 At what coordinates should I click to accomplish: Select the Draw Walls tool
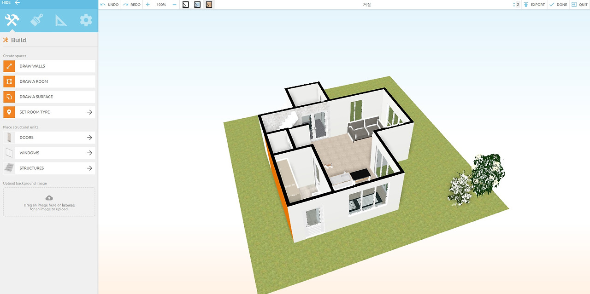point(49,66)
